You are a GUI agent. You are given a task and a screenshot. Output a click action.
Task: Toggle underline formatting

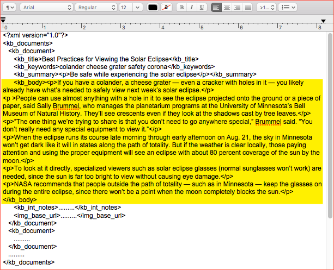202,8
